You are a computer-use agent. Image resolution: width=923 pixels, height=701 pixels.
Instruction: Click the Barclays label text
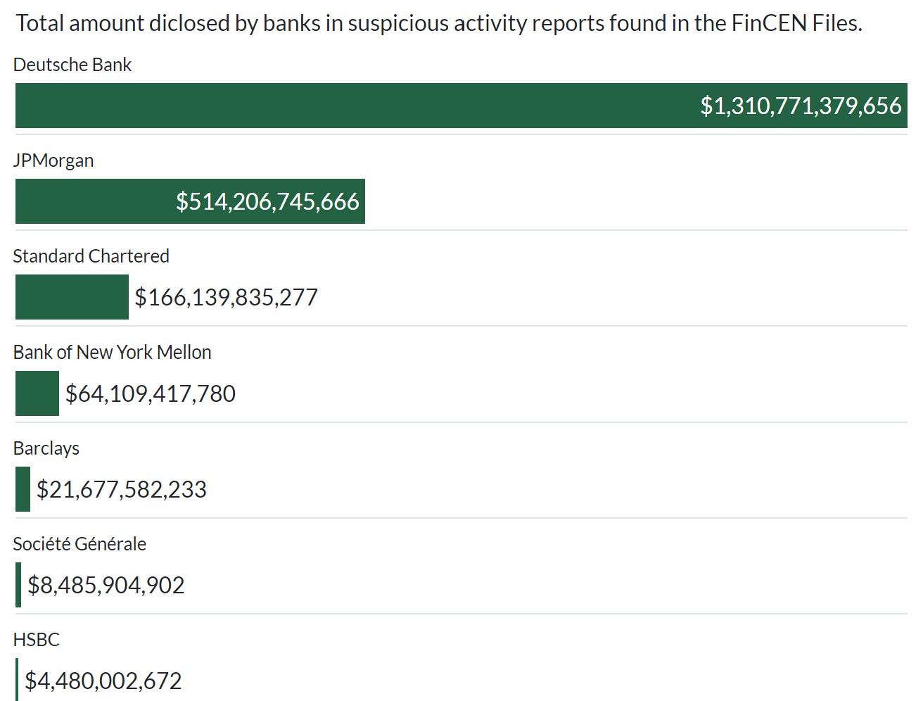[46, 448]
